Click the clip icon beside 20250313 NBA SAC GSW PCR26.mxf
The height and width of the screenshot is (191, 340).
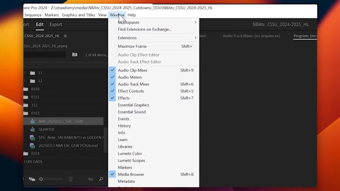tap(33, 146)
